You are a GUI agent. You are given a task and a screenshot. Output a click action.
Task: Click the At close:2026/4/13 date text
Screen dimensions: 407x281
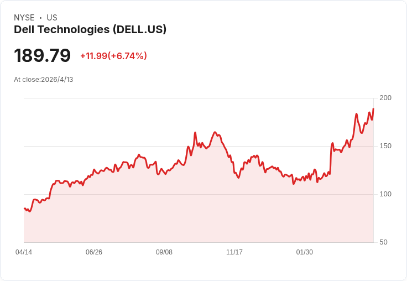pos(43,80)
